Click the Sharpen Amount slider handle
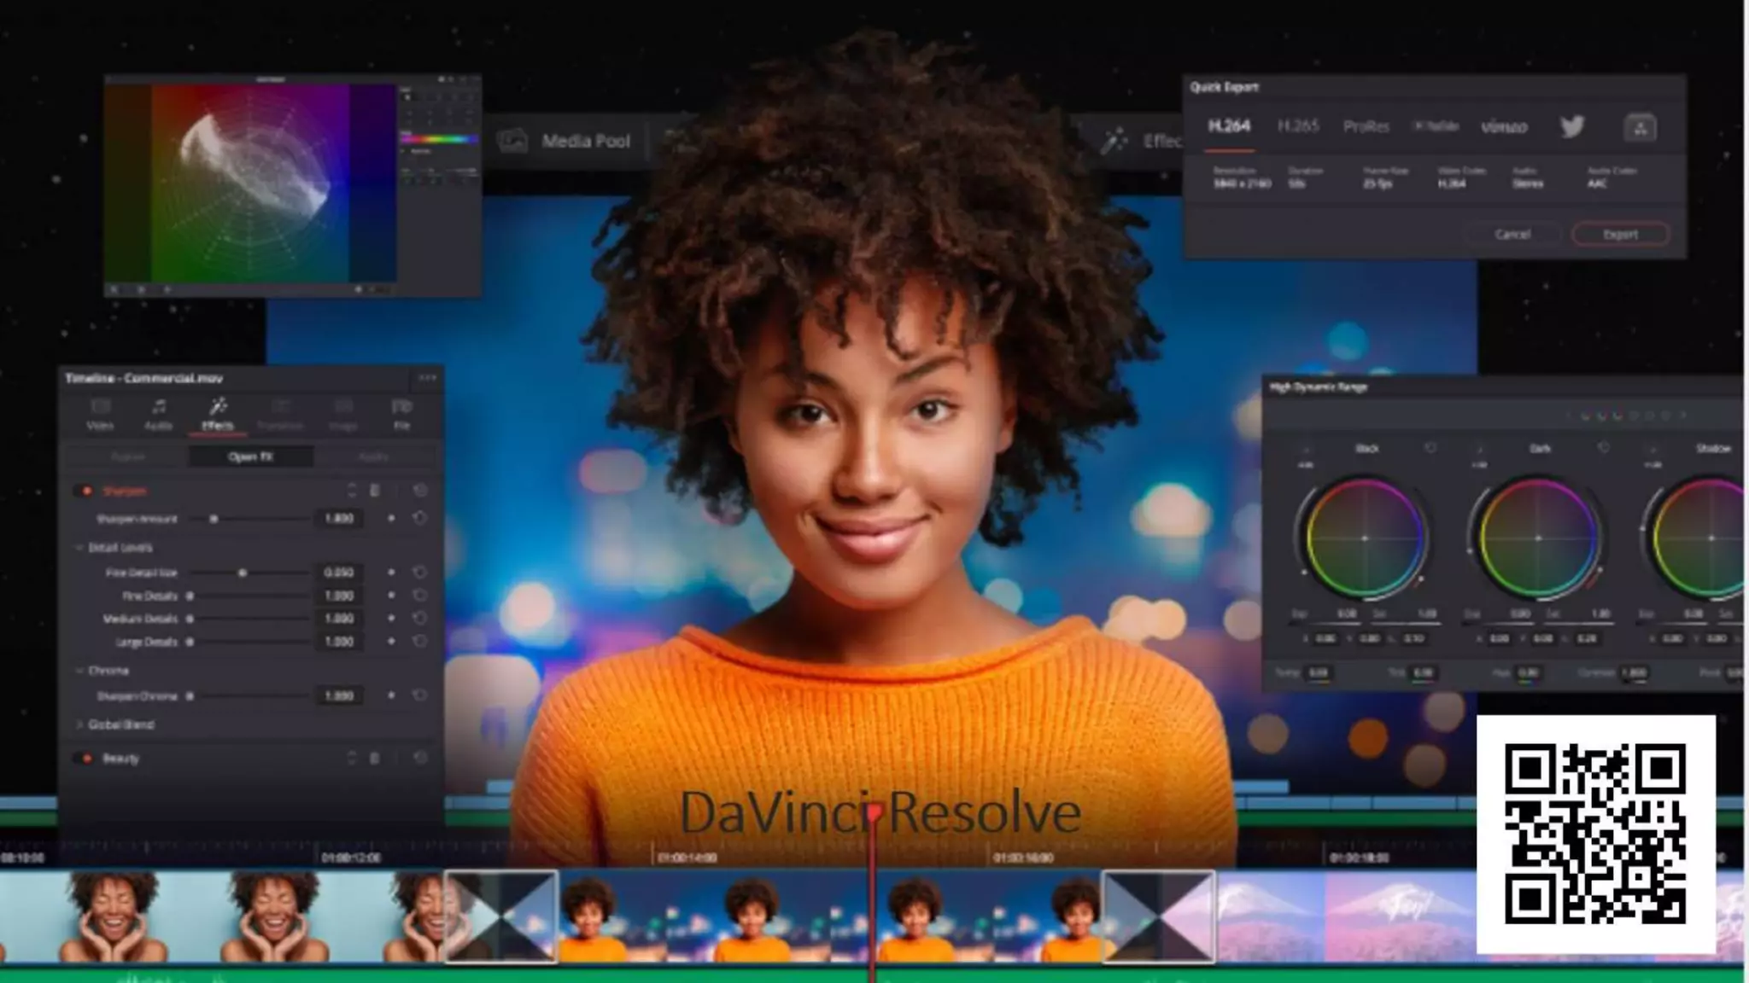This screenshot has height=983, width=1749. click(214, 519)
